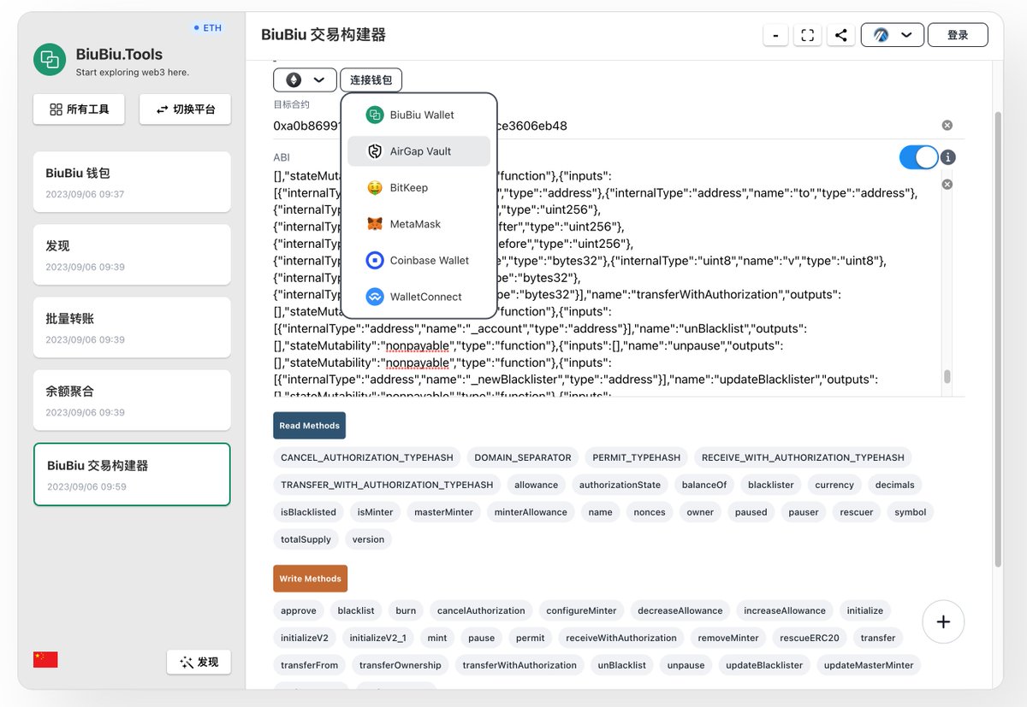Click the 切换平台 switch platform button

pyautogui.click(x=185, y=109)
